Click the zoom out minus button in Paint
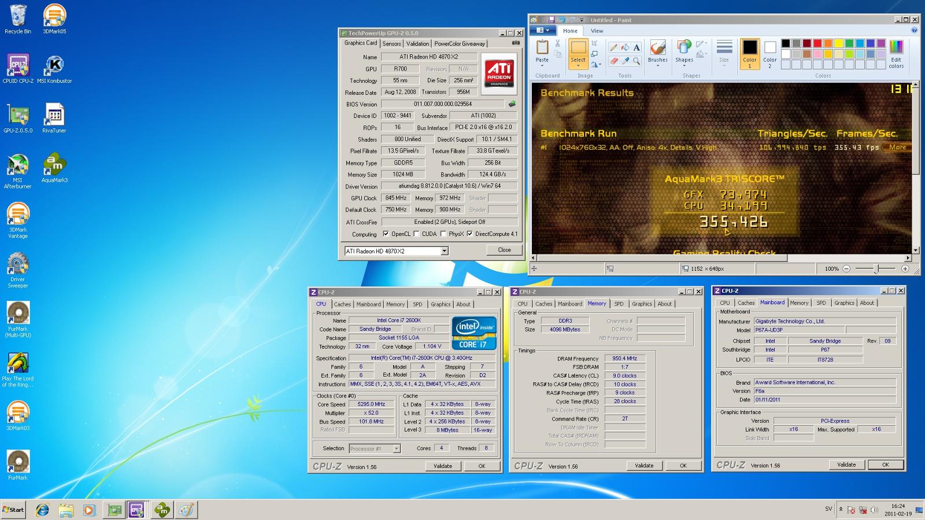 (846, 268)
